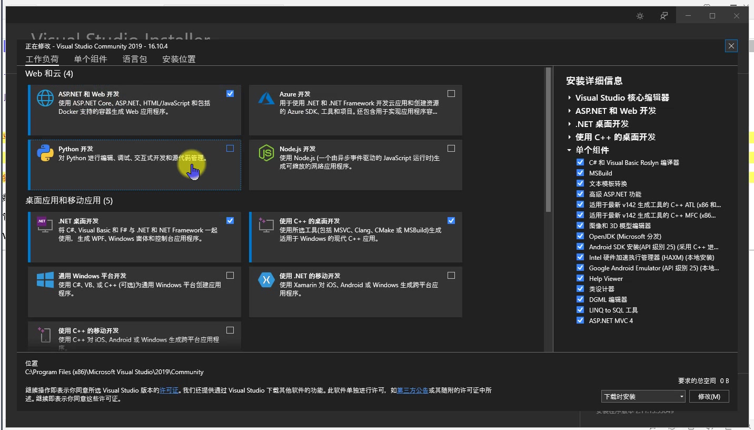754x430 pixels.
Task: Toggle the theme sun icon in title bar
Action: tap(640, 16)
